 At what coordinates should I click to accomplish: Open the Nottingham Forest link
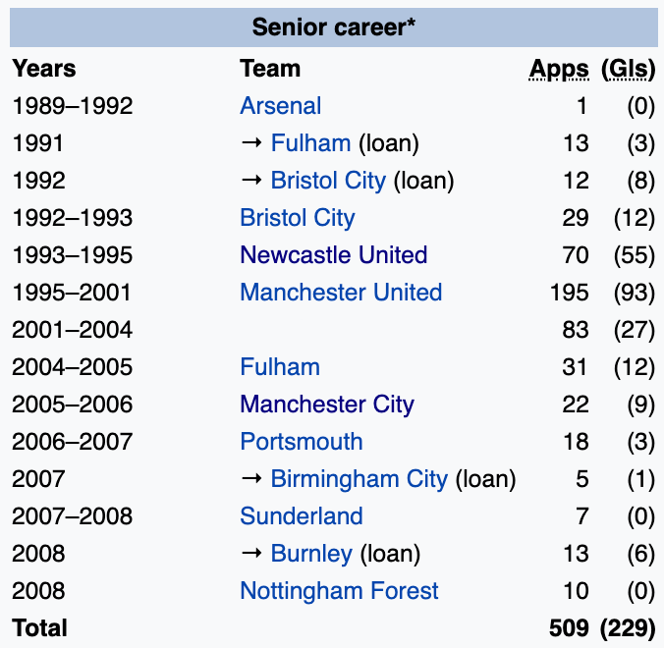pos(339,591)
